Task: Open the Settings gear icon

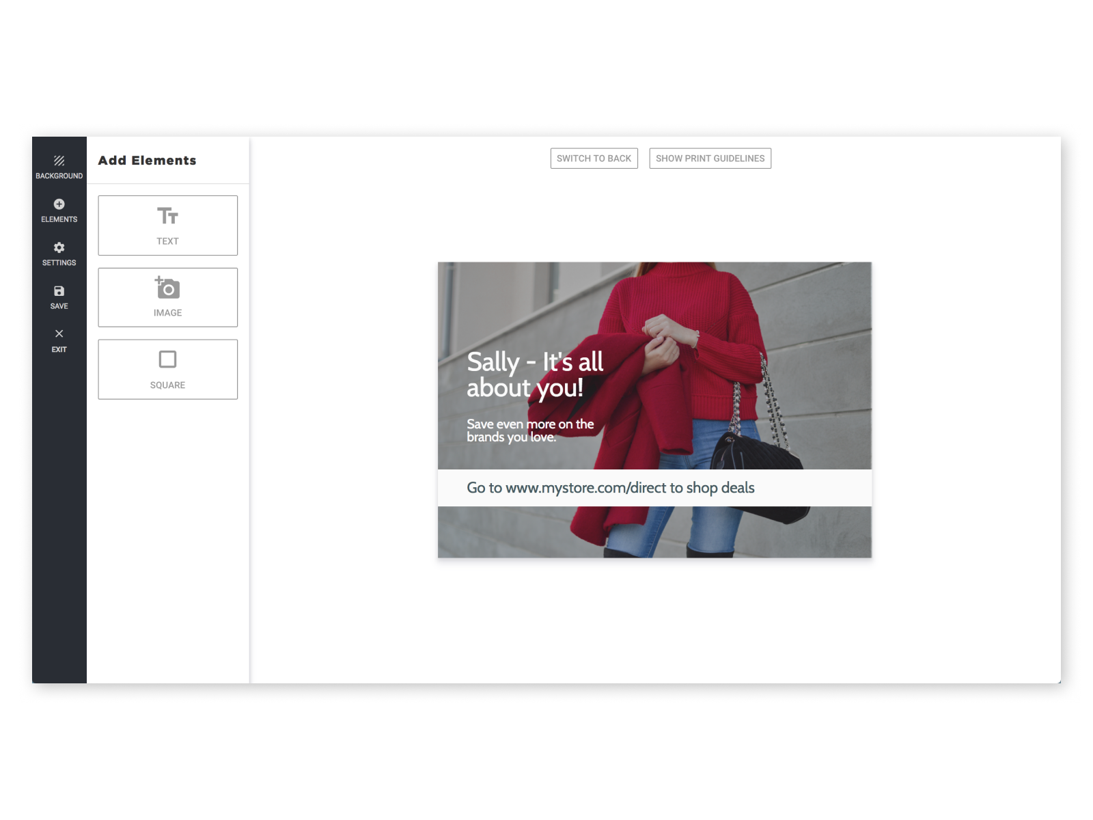Action: [x=59, y=247]
